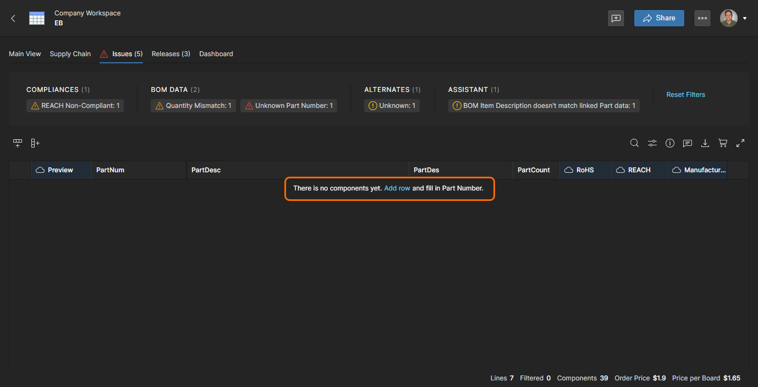758x387 pixels.
Task: Open the Releases (3) tab
Action: (171, 54)
